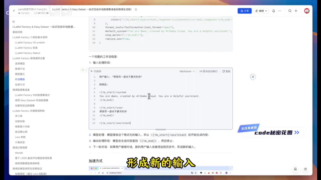Screen dimensions: 321x180
Task: Open the notification bell
Action: pos(274,11)
